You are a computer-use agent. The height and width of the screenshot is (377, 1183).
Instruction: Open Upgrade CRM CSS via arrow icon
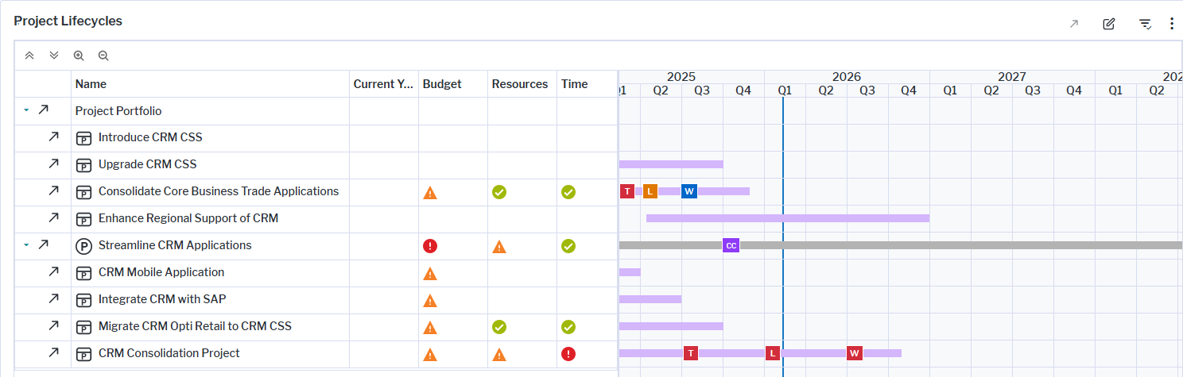tap(53, 164)
